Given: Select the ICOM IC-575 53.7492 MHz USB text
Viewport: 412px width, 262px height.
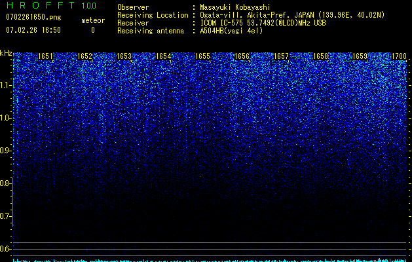Looking at the screenshot, I should coord(263,23).
